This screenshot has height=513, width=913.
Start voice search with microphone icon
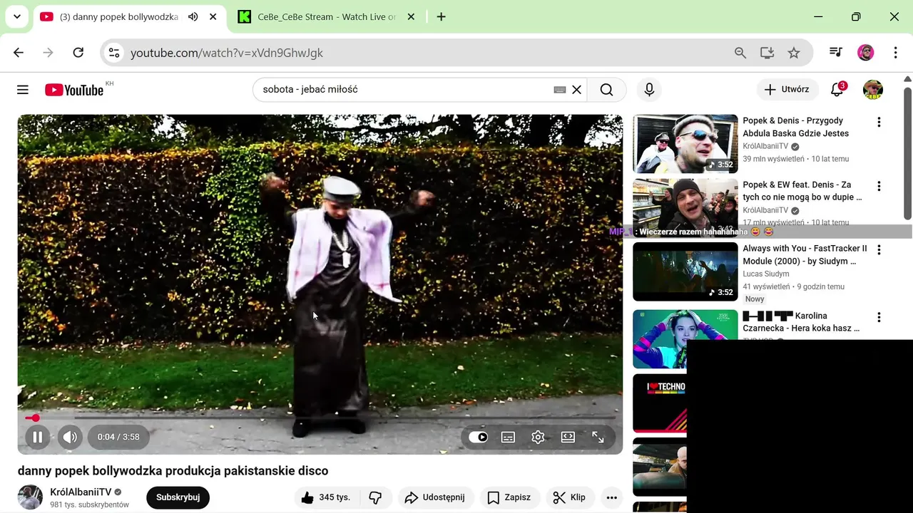[x=649, y=90]
